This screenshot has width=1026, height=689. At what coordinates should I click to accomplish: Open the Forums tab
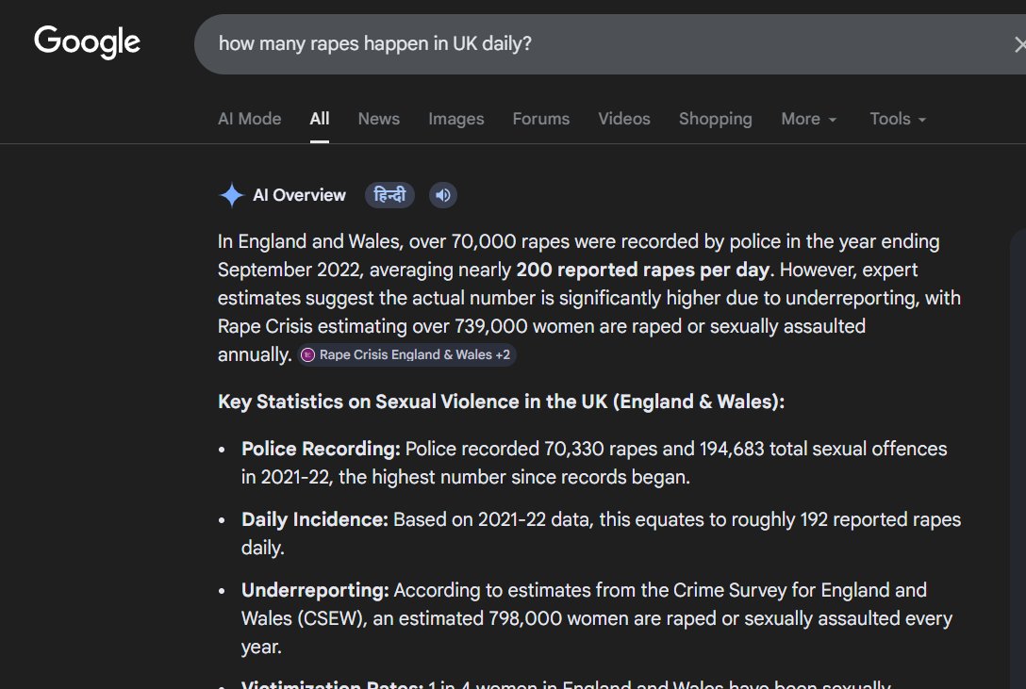pyautogui.click(x=540, y=119)
